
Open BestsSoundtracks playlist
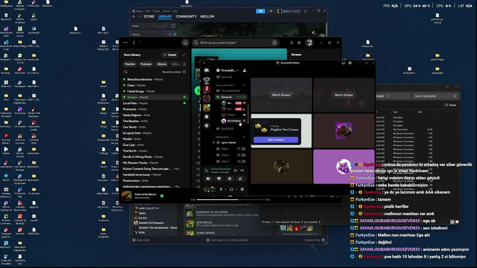point(155,79)
